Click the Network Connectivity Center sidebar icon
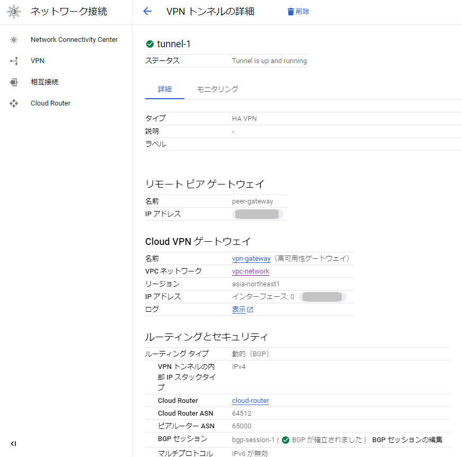Viewport: 462px width, 457px height. (14, 40)
